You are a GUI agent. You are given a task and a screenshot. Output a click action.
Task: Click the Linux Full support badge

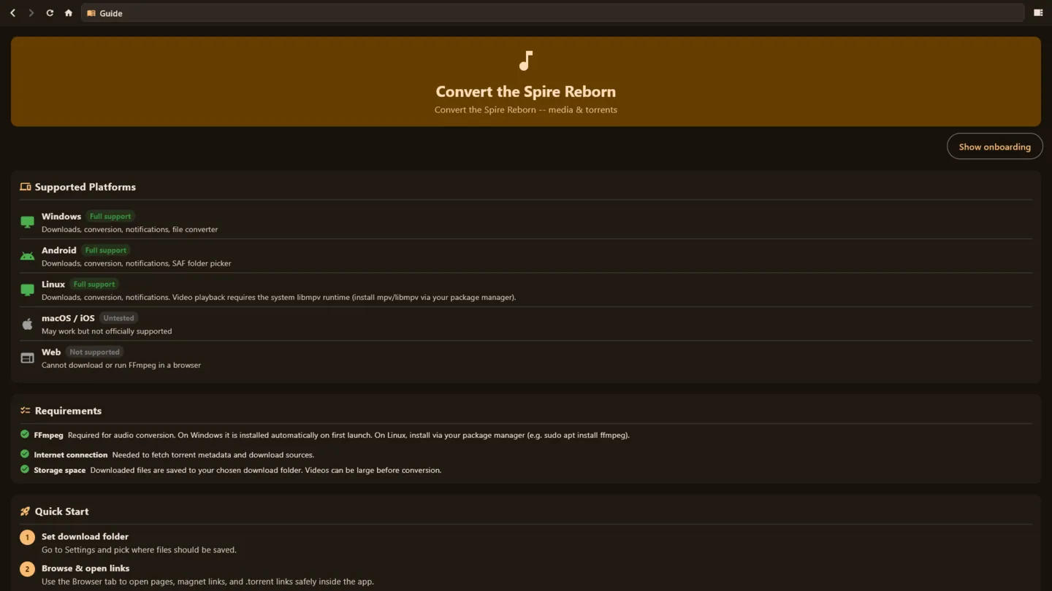pyautogui.click(x=94, y=284)
